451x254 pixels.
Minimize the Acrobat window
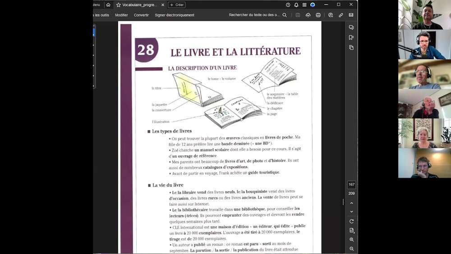[x=326, y=5]
